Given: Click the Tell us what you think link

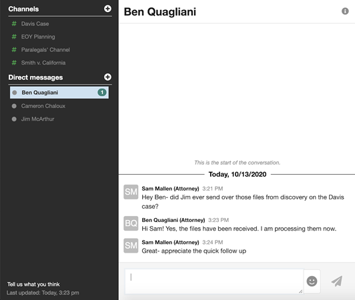Looking at the screenshot, I should 33,284.
